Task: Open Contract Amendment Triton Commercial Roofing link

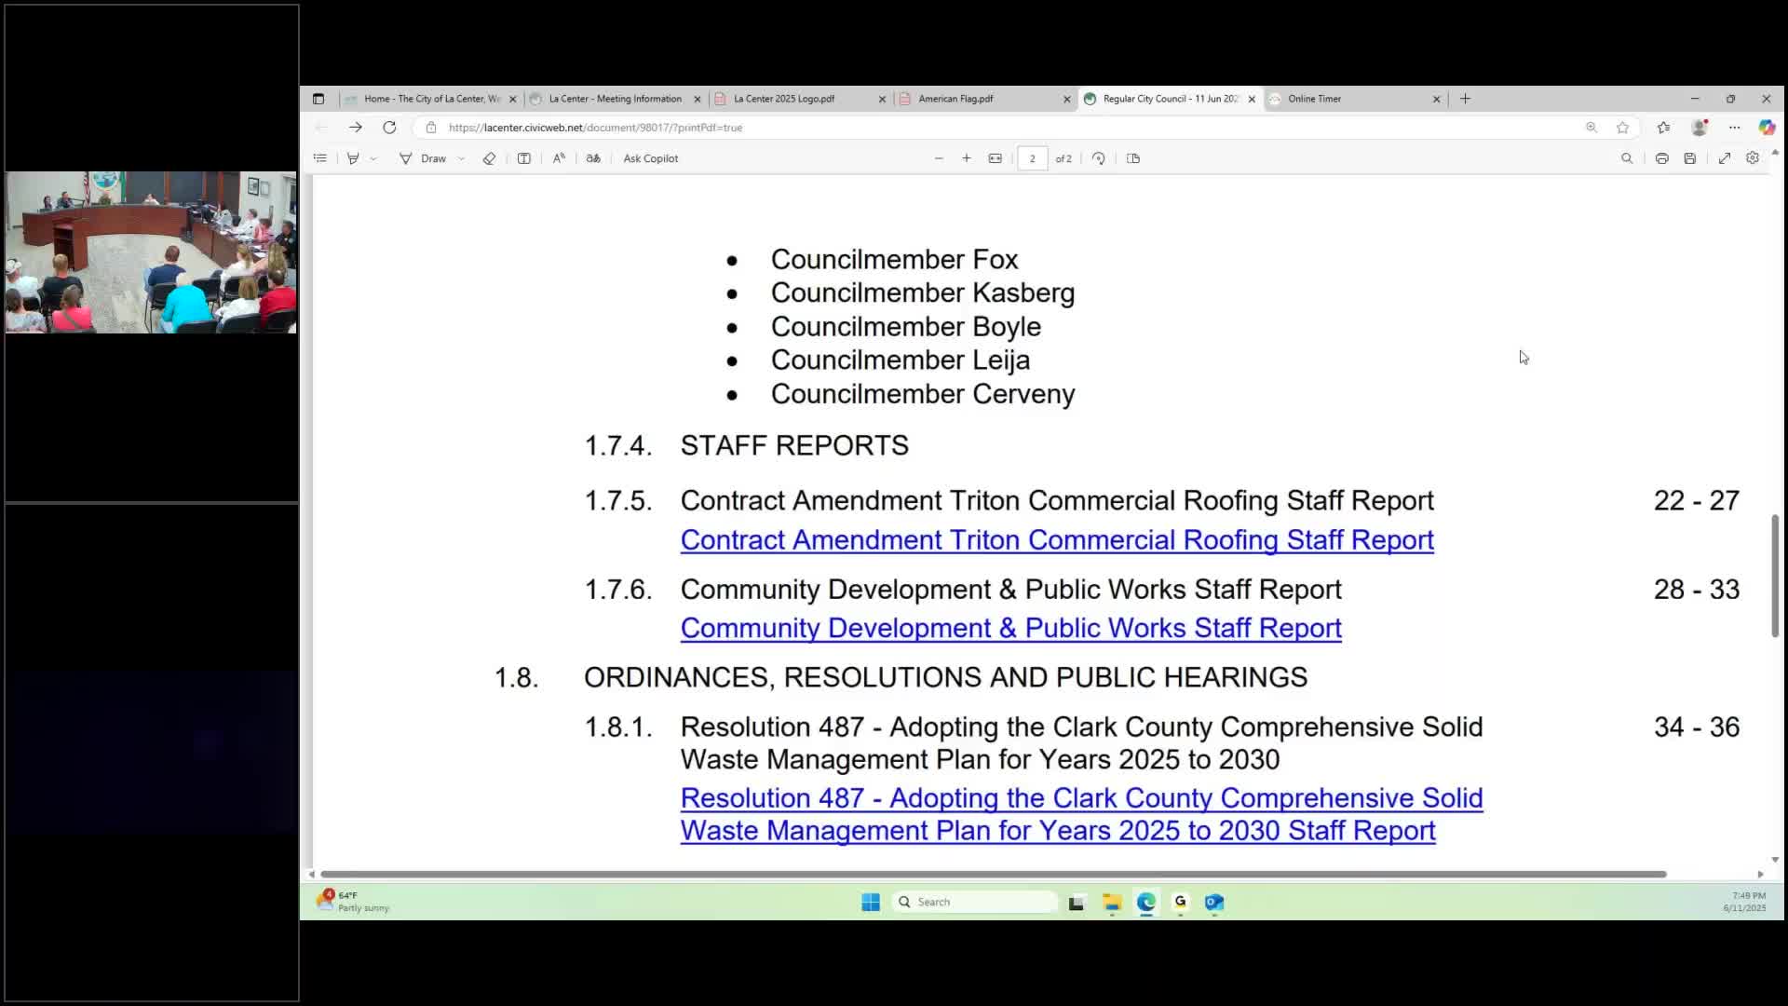Action: 1057,540
